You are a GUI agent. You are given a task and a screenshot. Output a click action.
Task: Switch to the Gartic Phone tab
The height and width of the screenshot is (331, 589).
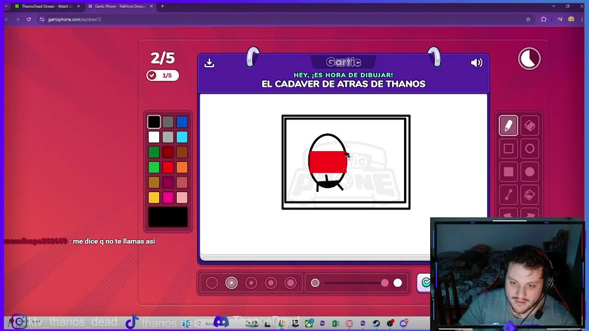[120, 6]
